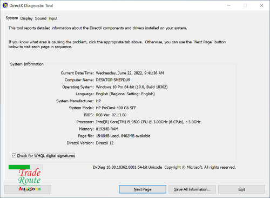Click the button hidden behind Auctions logo
The width and height of the screenshot is (270, 198).
coord(28,189)
